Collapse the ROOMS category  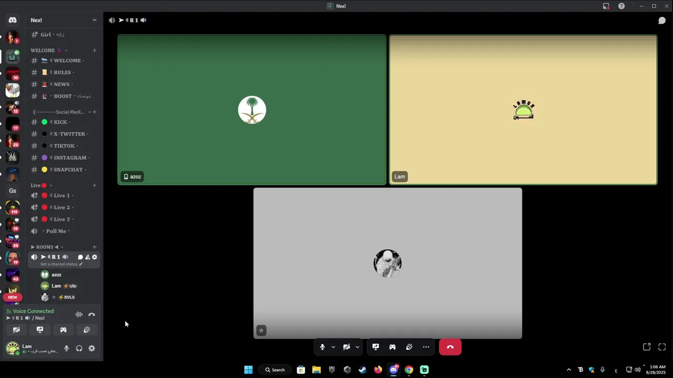pyautogui.click(x=47, y=247)
